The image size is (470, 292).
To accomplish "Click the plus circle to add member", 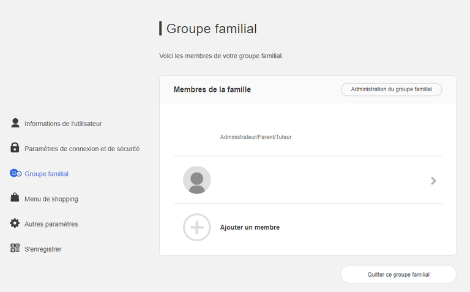I will tap(196, 227).
